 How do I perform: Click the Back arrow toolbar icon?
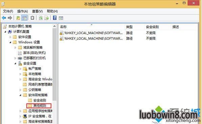point(4,18)
